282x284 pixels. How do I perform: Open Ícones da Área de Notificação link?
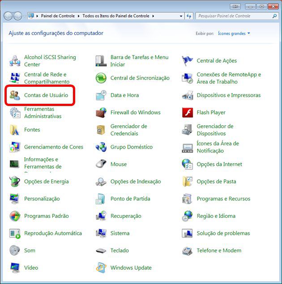218,147
